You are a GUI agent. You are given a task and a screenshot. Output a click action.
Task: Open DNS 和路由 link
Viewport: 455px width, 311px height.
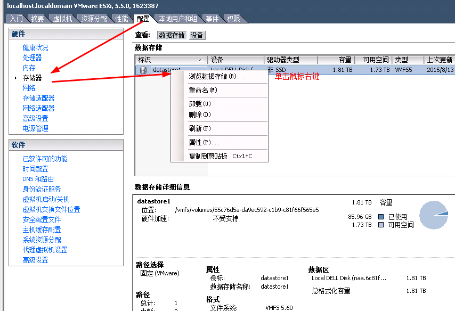tap(38, 179)
